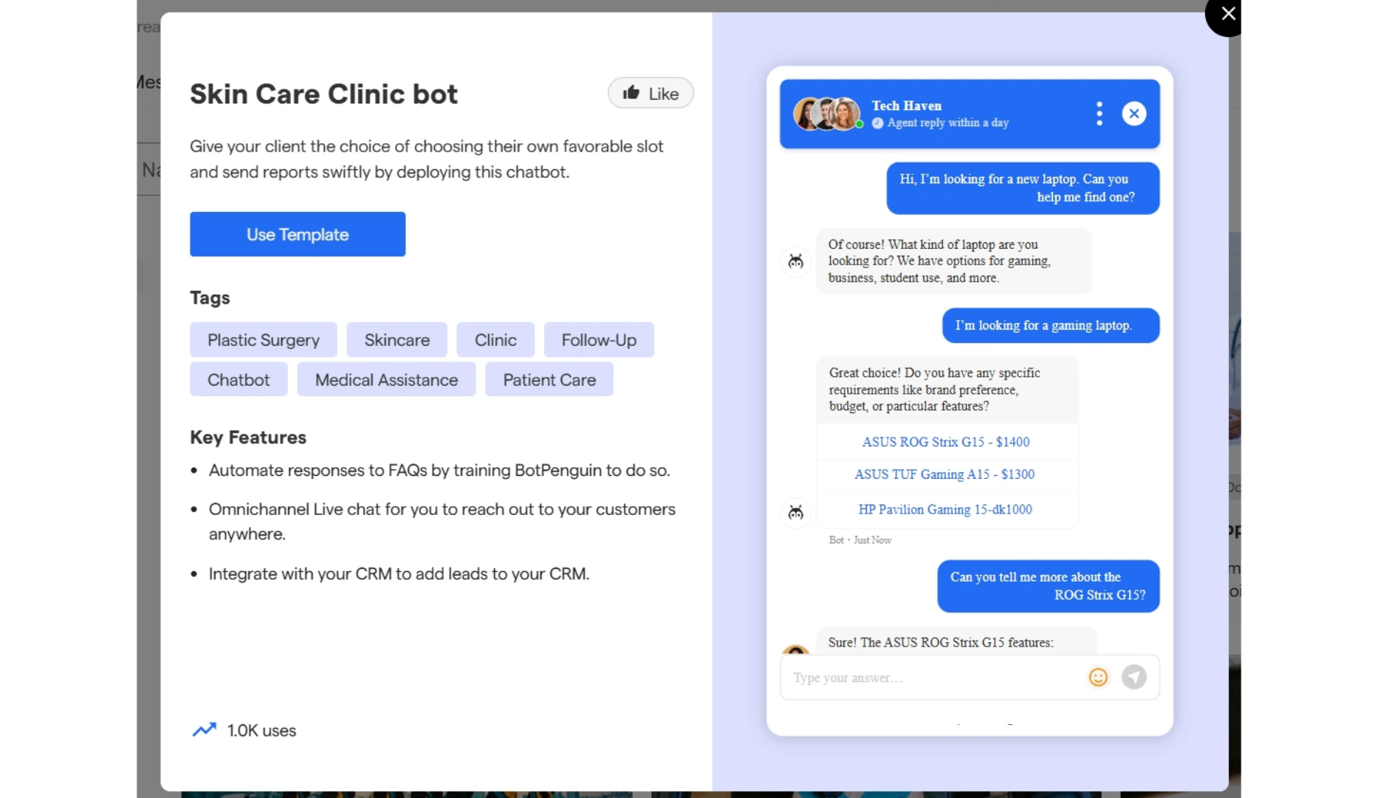Click 'Automate responses to FAQs' bullet

pyautogui.click(x=439, y=471)
